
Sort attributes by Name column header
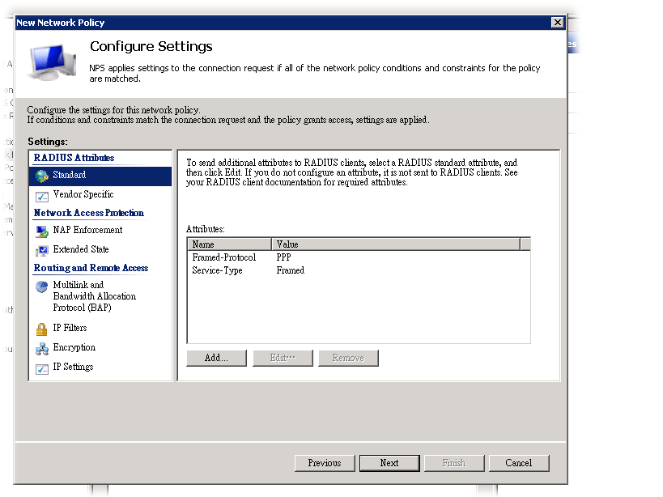(x=229, y=244)
